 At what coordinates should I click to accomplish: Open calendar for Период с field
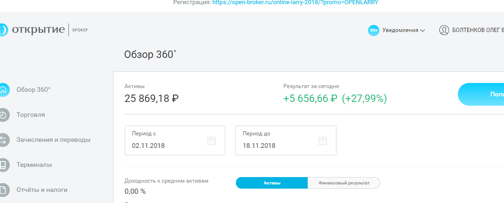[x=211, y=141]
